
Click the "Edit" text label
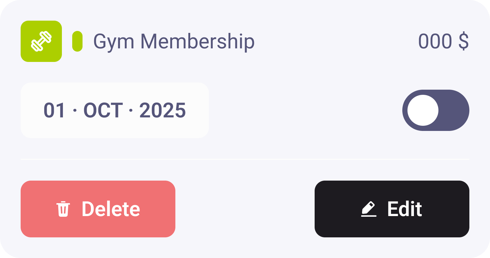click(405, 209)
